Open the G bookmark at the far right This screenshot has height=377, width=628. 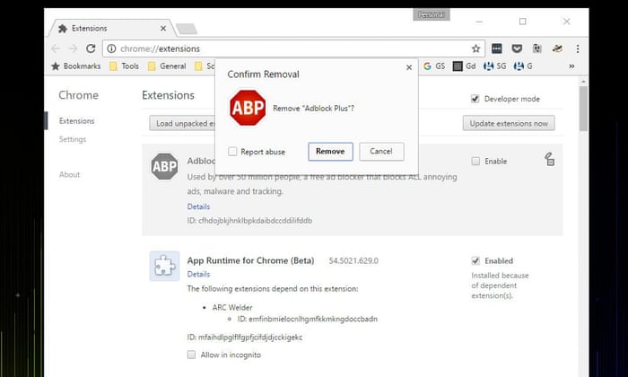(523, 66)
